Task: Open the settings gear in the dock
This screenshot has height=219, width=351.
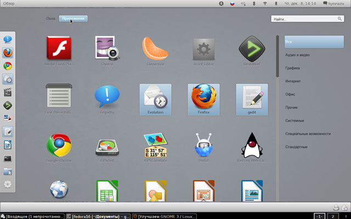Action: pos(8,184)
